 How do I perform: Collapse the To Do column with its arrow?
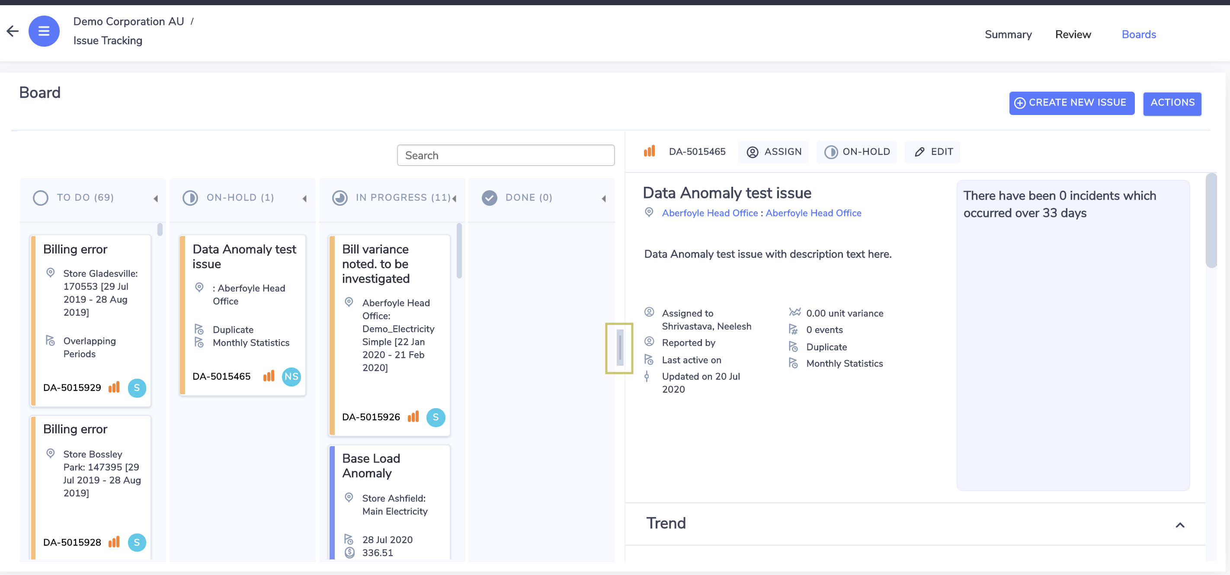(x=156, y=198)
